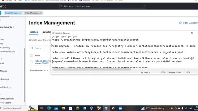Image resolution: width=198 pixels, height=111 pixels.
Task: Open Maintenance Windows in sidebar
Action: pos(7,51)
